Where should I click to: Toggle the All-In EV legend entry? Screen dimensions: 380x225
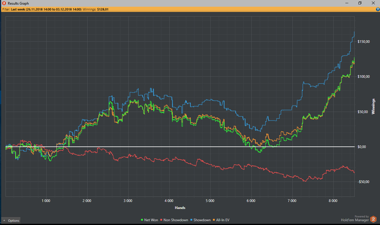coord(221,220)
